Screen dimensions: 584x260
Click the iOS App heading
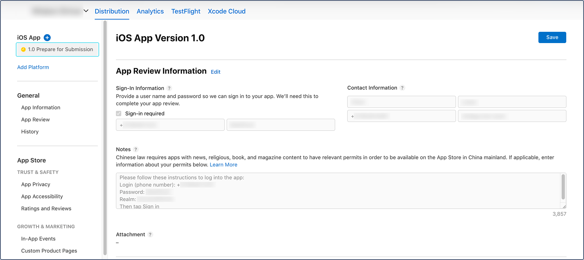pyautogui.click(x=29, y=37)
